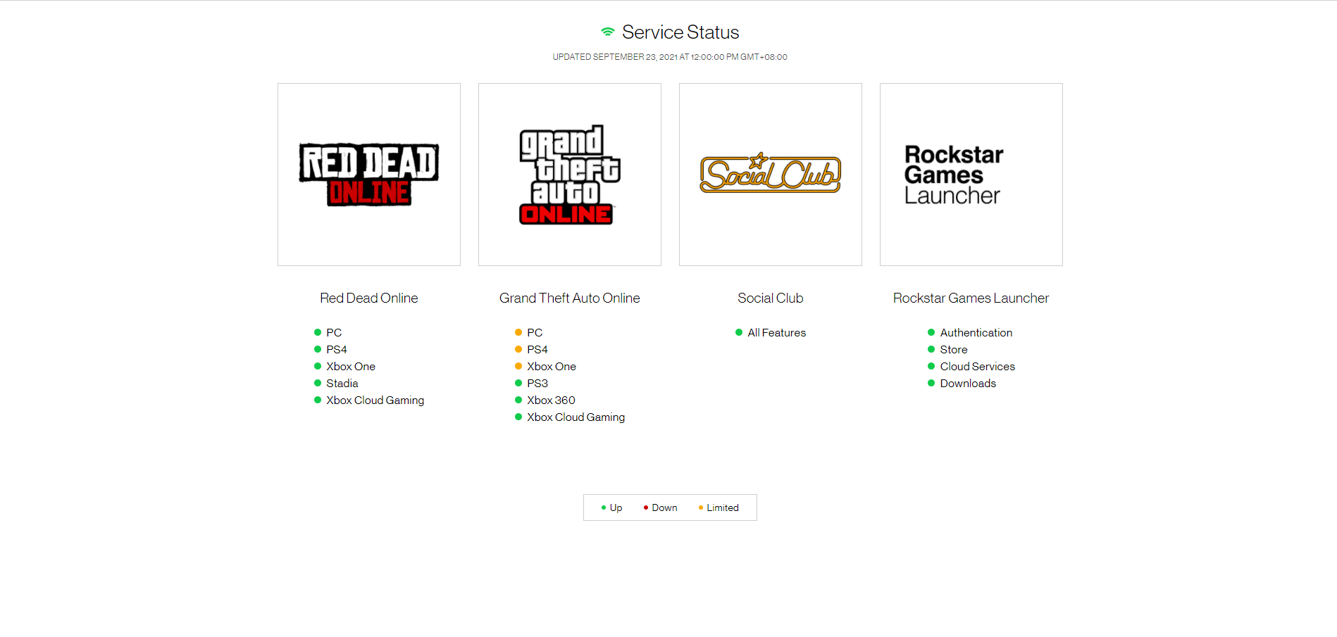Select the Social Club logo card

click(x=771, y=175)
